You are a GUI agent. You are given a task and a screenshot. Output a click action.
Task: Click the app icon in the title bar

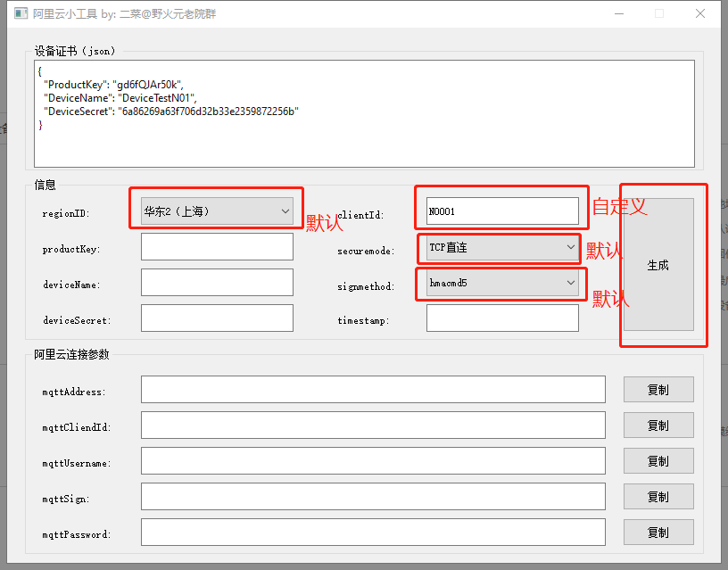pos(21,13)
